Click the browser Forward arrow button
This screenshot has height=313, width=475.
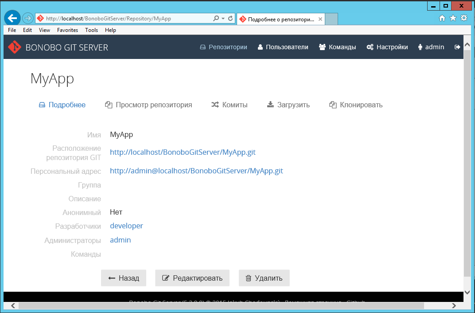point(28,19)
